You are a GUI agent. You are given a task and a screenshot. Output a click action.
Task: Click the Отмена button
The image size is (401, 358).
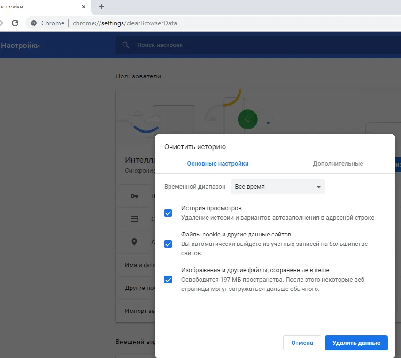(x=302, y=343)
